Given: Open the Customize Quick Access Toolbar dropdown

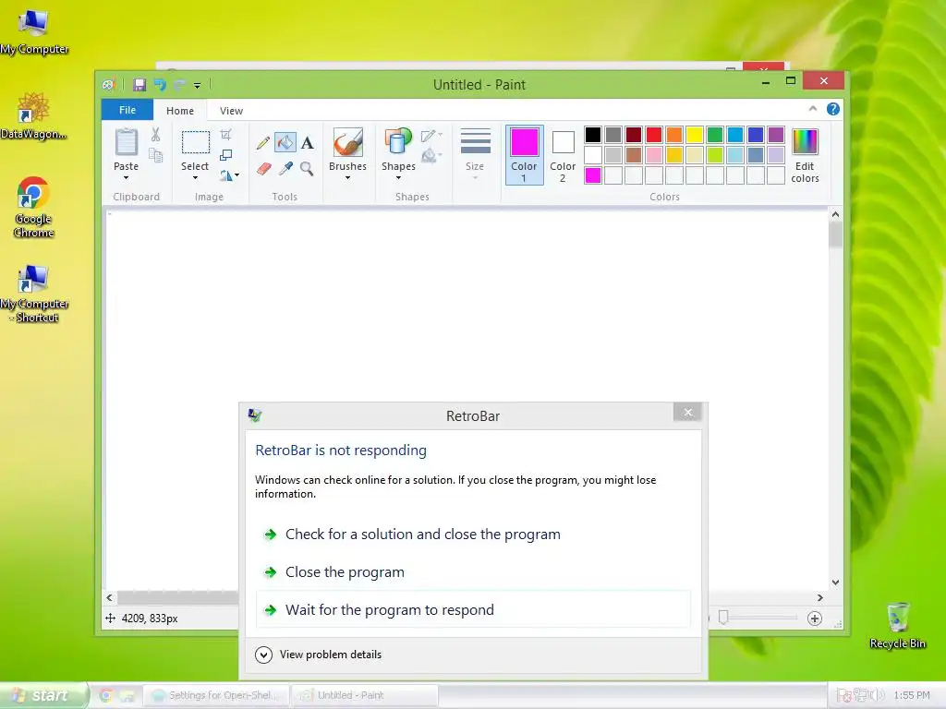Looking at the screenshot, I should tap(198, 86).
